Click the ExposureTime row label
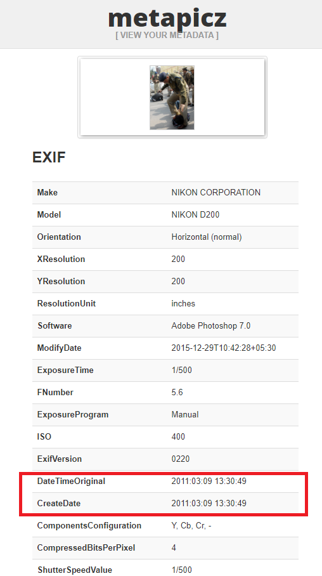Image resolution: width=322 pixels, height=576 pixels. 65,370
